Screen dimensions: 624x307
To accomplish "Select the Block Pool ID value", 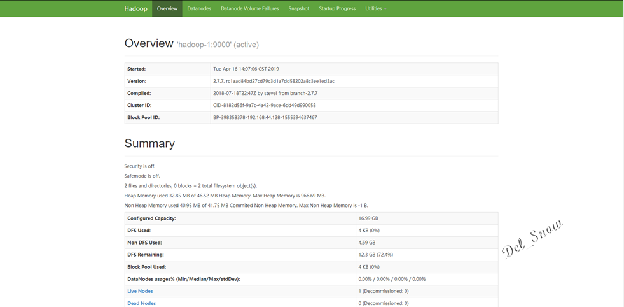I will 265,118.
